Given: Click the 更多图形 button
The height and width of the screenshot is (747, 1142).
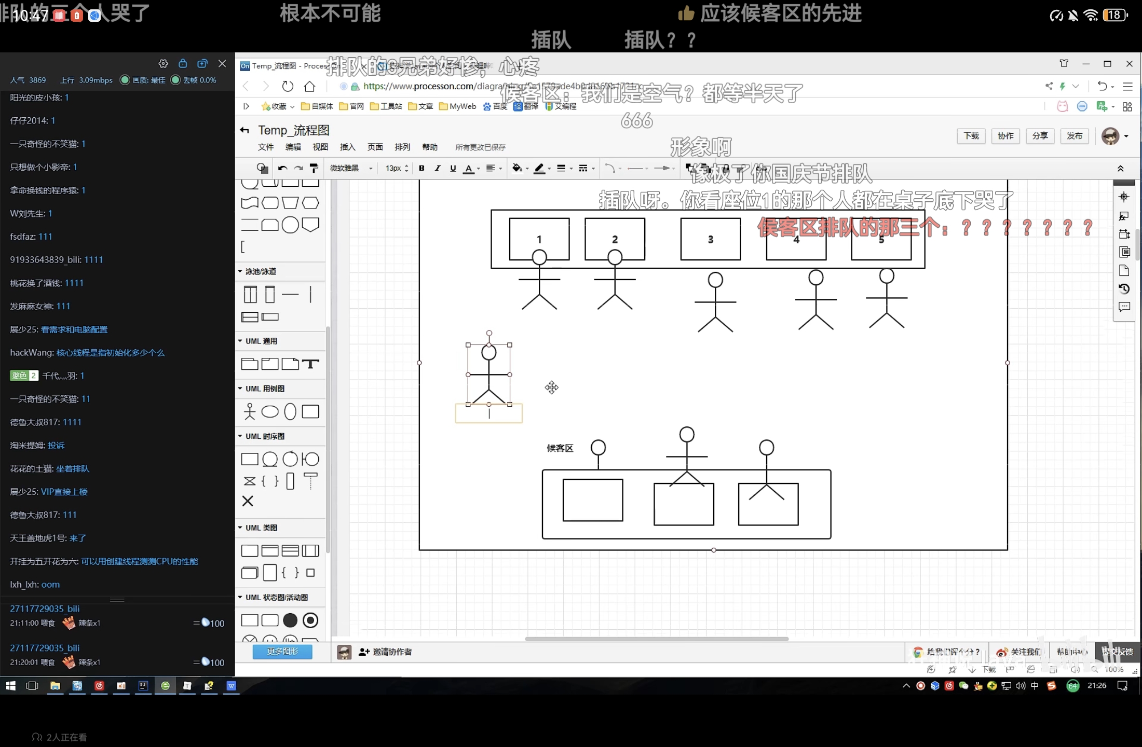Looking at the screenshot, I should [x=282, y=652].
